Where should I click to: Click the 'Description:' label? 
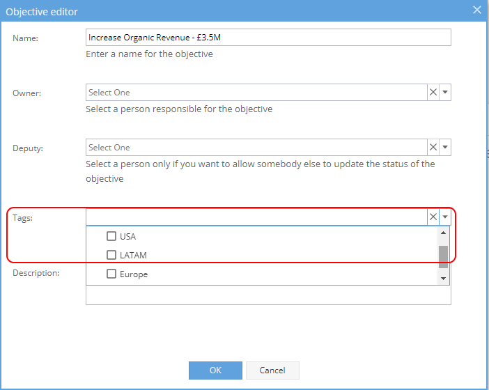coord(36,273)
